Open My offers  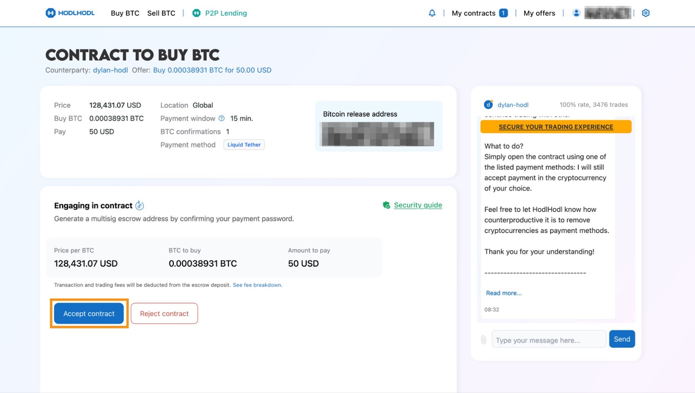[539, 13]
